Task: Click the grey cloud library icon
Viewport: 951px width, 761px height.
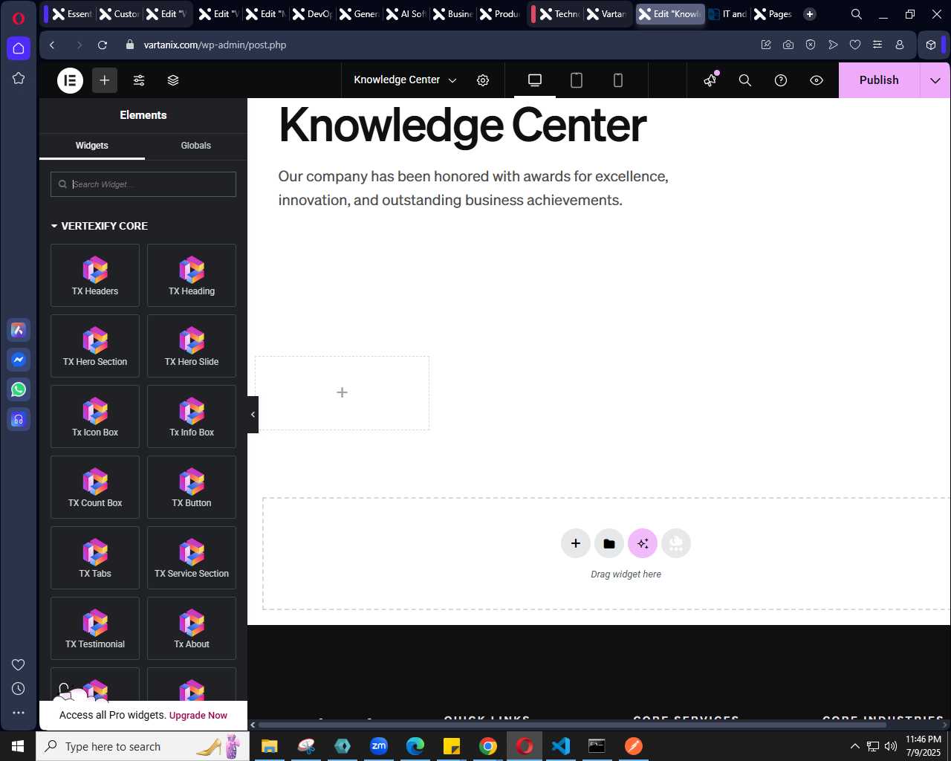Action: [676, 543]
